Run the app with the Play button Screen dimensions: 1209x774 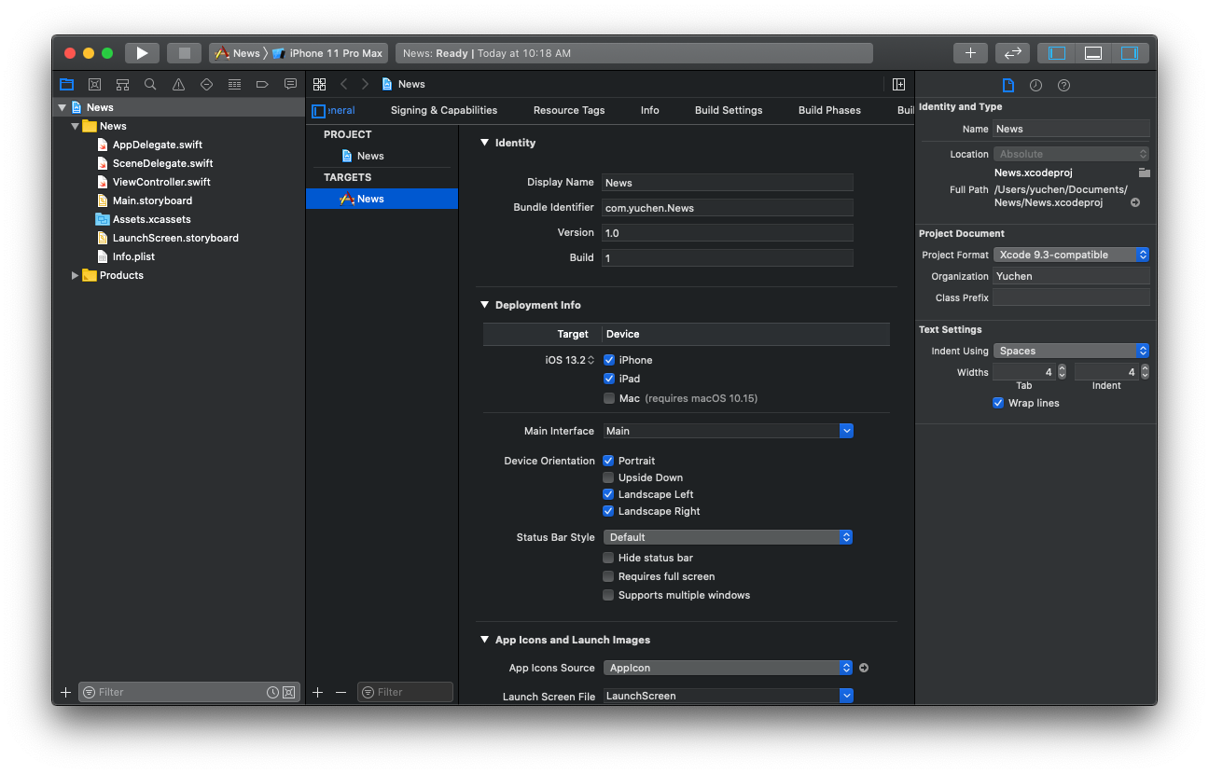point(142,53)
